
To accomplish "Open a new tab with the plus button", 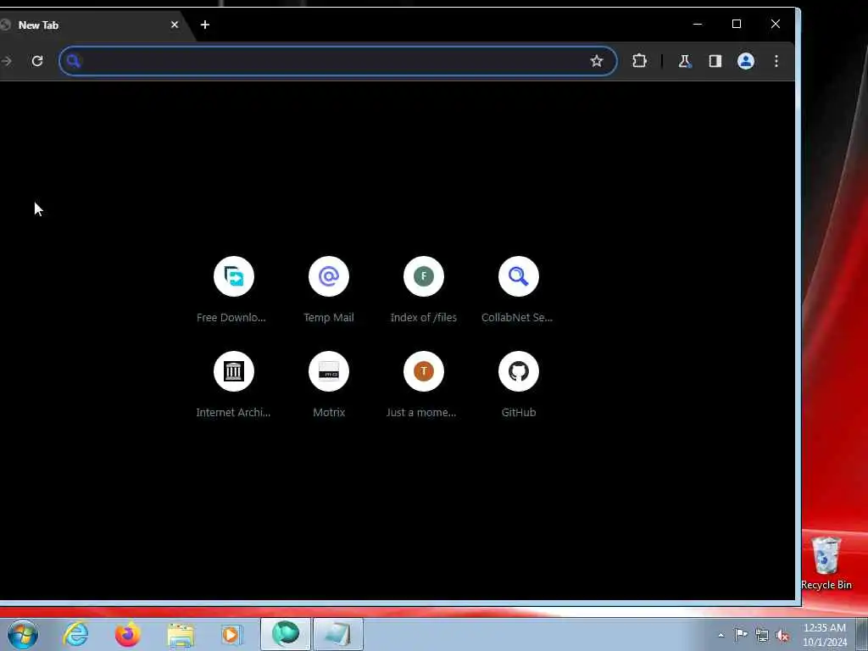I will coord(205,25).
